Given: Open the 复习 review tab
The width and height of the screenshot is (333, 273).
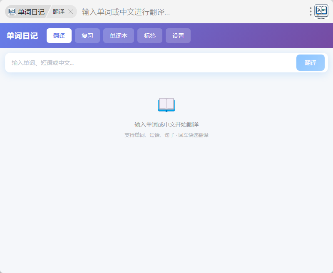Looking at the screenshot, I should click(x=87, y=36).
